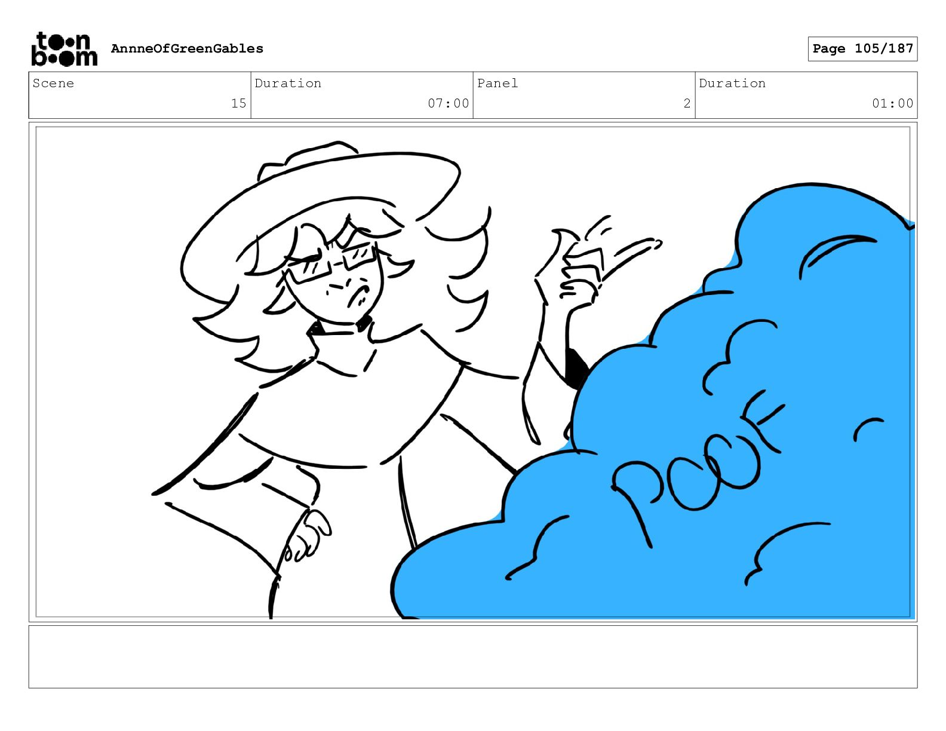Click the storyboard panel drawing thumbnail
Image resolution: width=946 pixels, height=731 pixels.
coord(473,372)
